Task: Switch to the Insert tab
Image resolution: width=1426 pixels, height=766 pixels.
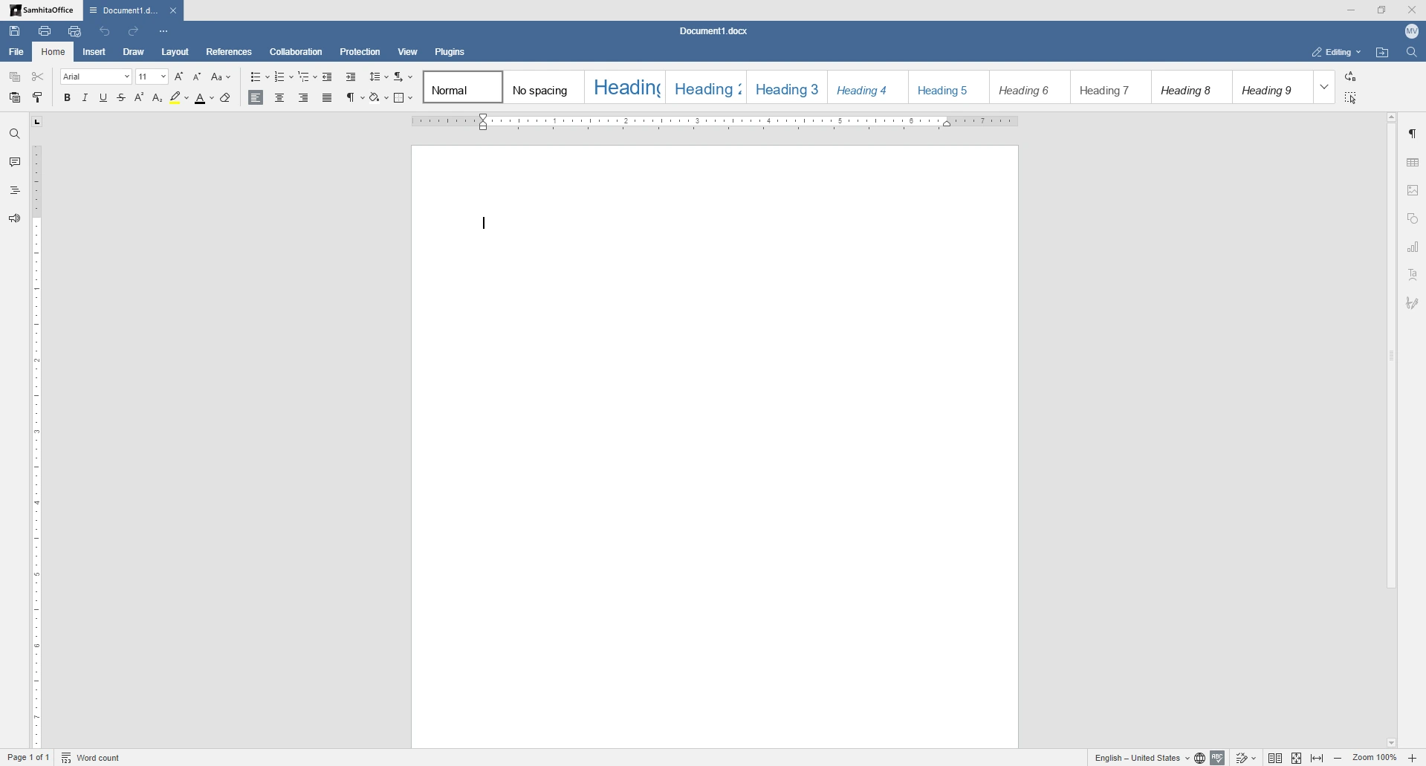Action: 94,52
